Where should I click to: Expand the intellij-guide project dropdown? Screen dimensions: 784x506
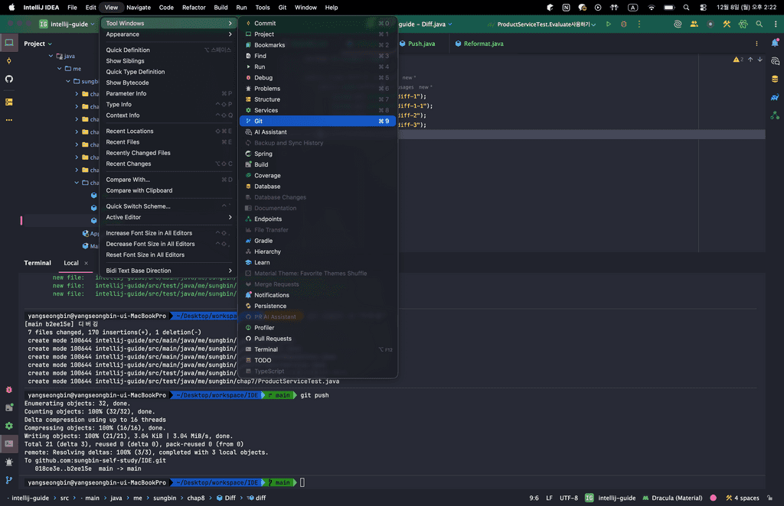coord(70,24)
